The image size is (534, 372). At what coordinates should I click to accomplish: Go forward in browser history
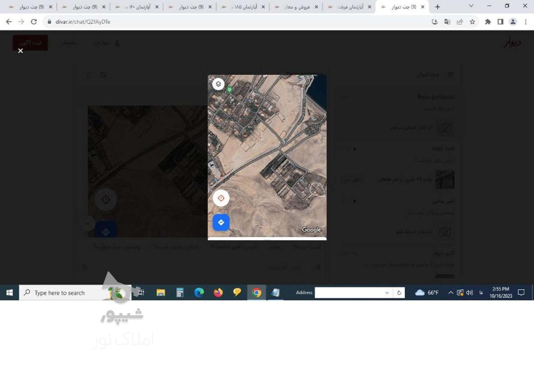tap(21, 22)
